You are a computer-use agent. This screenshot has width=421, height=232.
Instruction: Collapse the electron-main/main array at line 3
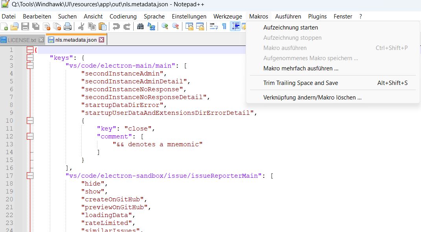pyautogui.click(x=30, y=66)
